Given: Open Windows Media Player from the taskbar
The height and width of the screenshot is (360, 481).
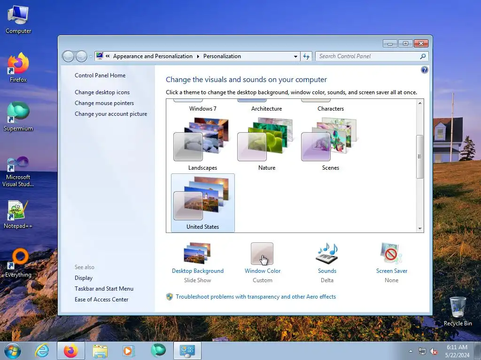Looking at the screenshot, I should [128, 351].
